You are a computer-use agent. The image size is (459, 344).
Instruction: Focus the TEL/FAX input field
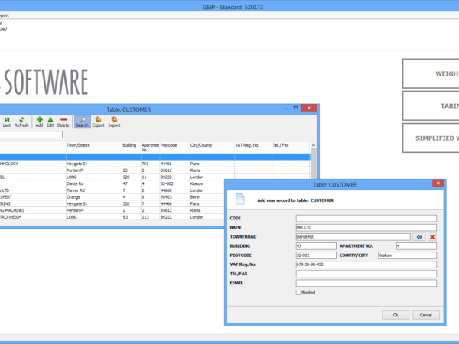click(366, 274)
